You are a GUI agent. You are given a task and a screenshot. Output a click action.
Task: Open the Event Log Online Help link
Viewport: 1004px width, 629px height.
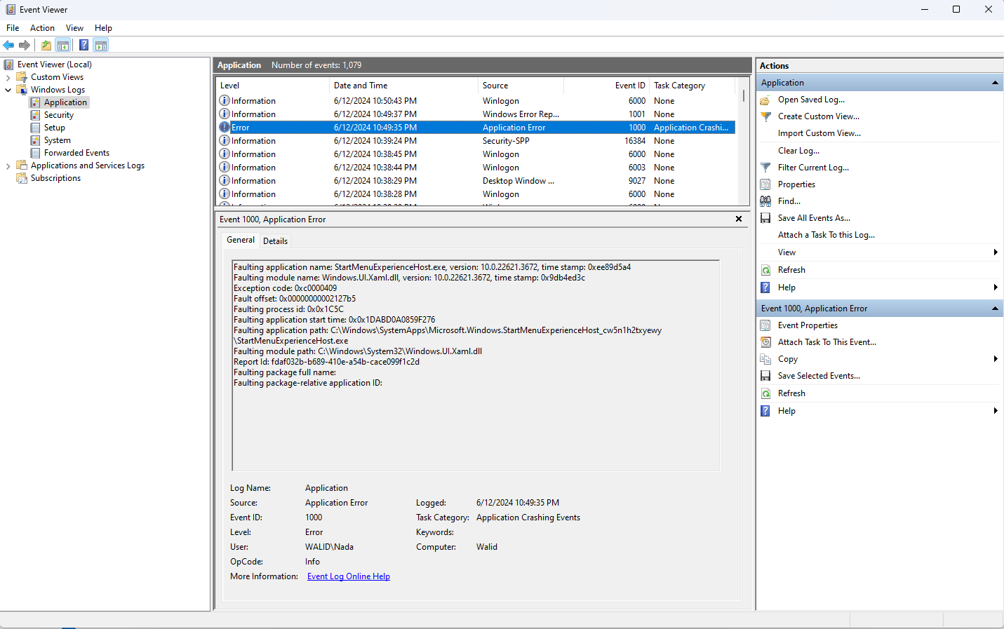348,576
